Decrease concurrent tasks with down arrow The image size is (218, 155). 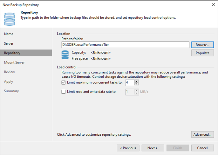pos(136,84)
